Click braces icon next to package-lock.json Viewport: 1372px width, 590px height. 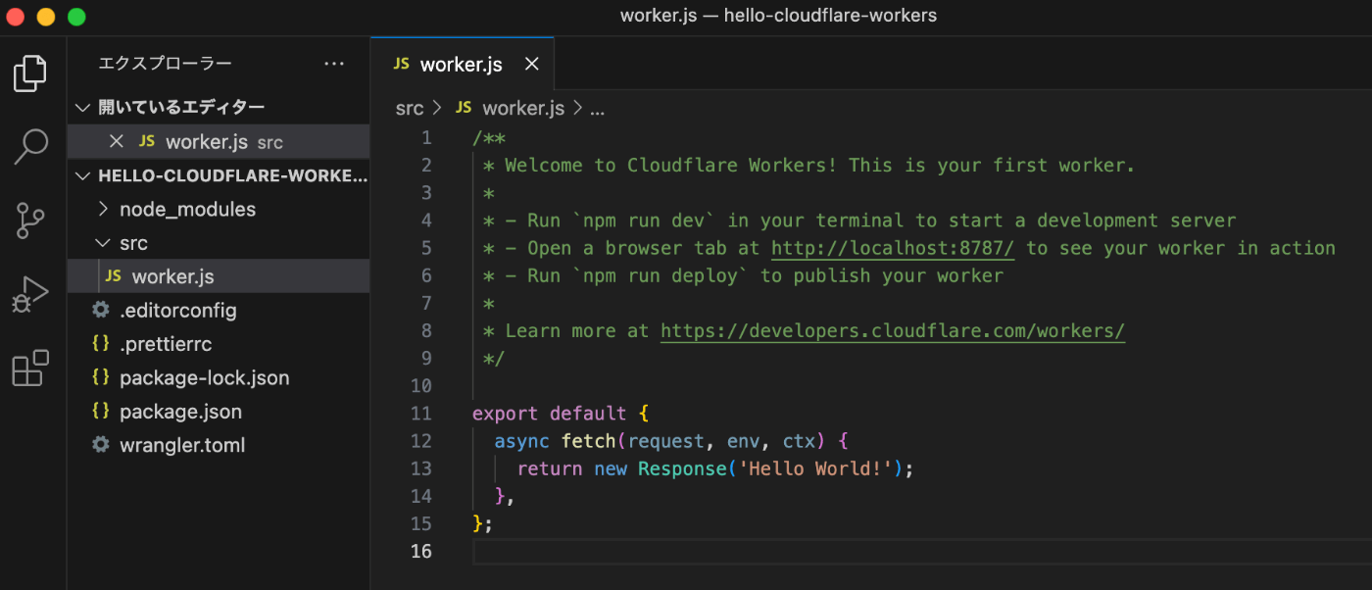pos(100,377)
